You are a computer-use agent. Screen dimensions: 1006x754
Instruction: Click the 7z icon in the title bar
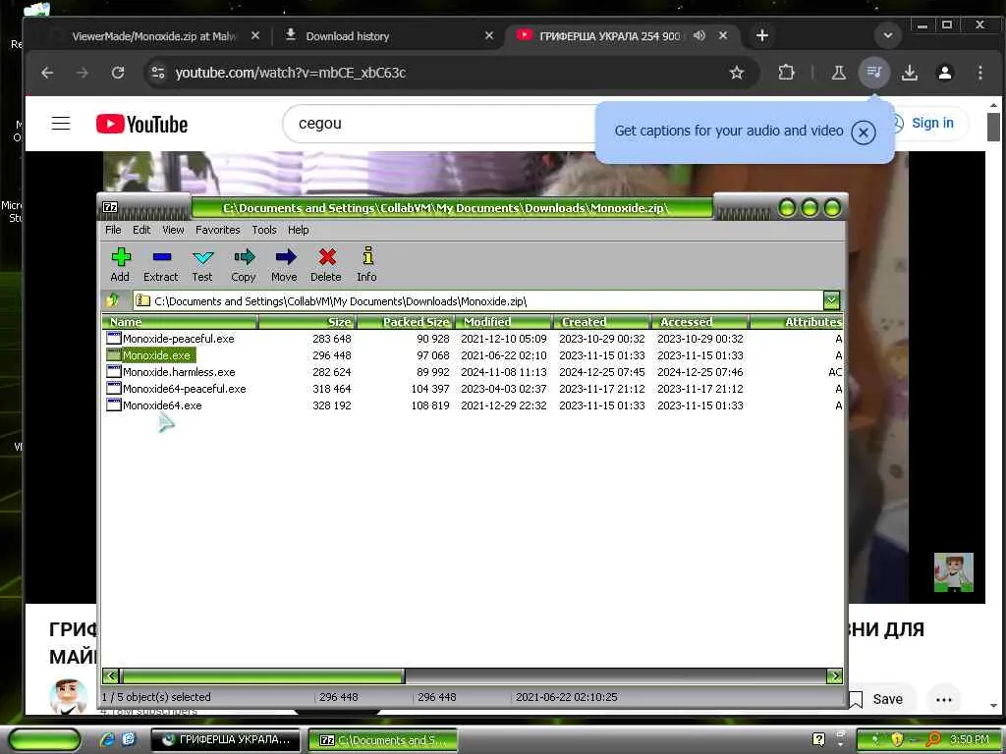[110, 207]
